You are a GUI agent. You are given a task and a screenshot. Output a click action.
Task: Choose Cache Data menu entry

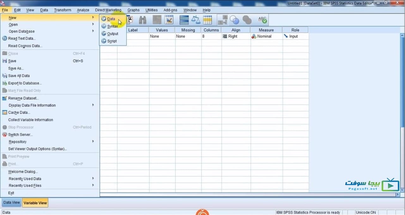tap(50, 112)
